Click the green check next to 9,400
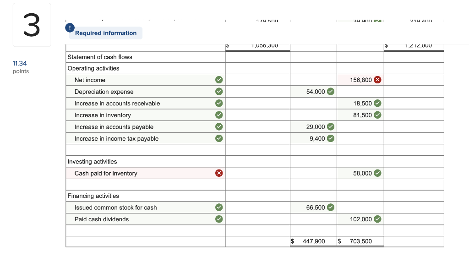Image resolution: width=469 pixels, height=257 pixels. (331, 138)
